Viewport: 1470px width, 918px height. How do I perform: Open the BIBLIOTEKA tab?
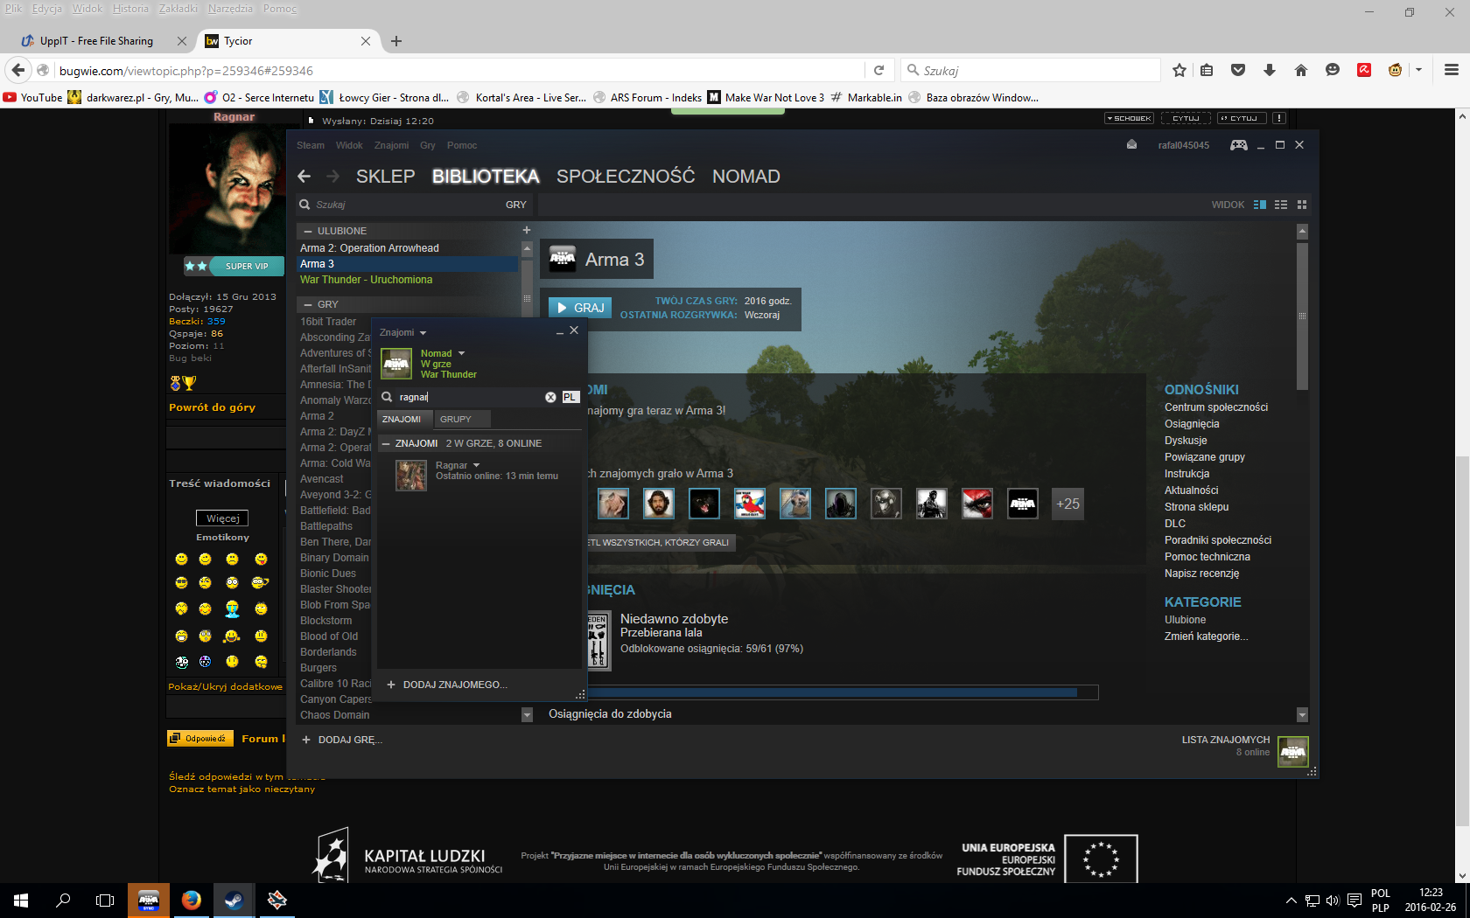(x=486, y=177)
